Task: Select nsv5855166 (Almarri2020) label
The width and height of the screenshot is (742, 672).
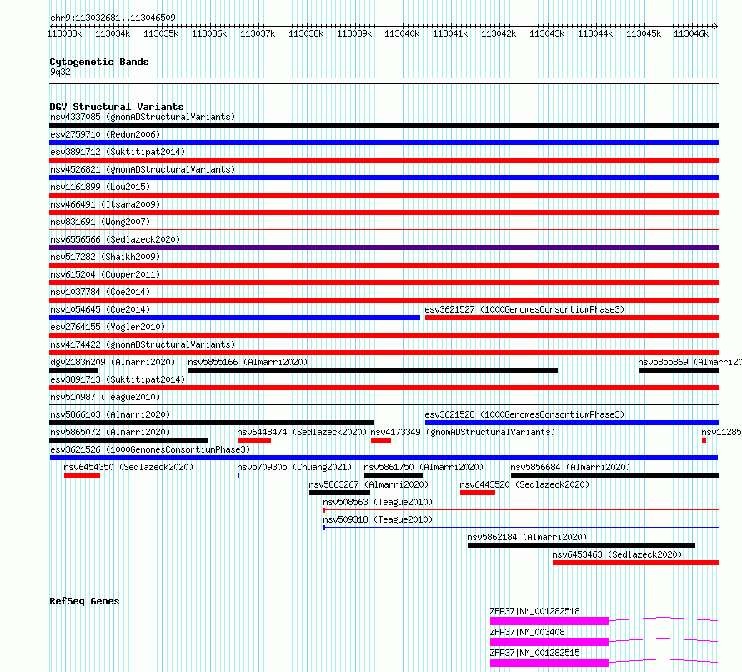Action: coord(248,362)
